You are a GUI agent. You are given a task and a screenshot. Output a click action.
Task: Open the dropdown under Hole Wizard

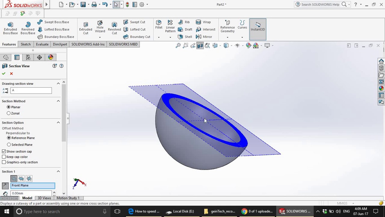coord(100,37)
